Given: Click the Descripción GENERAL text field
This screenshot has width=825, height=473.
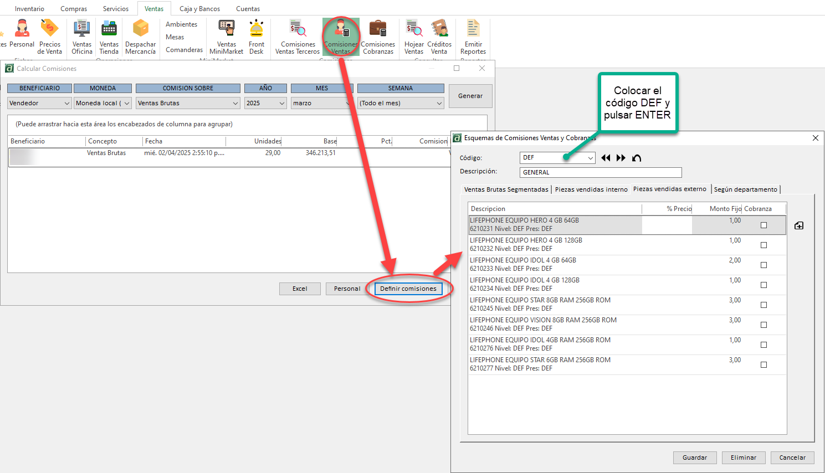Looking at the screenshot, I should [x=600, y=172].
